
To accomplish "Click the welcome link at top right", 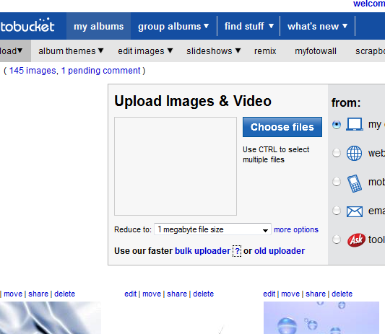I will tap(369, 4).
